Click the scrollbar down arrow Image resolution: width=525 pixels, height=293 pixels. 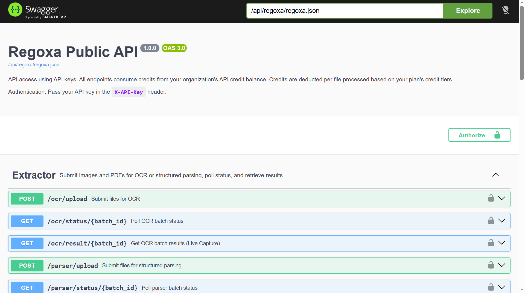click(522, 289)
